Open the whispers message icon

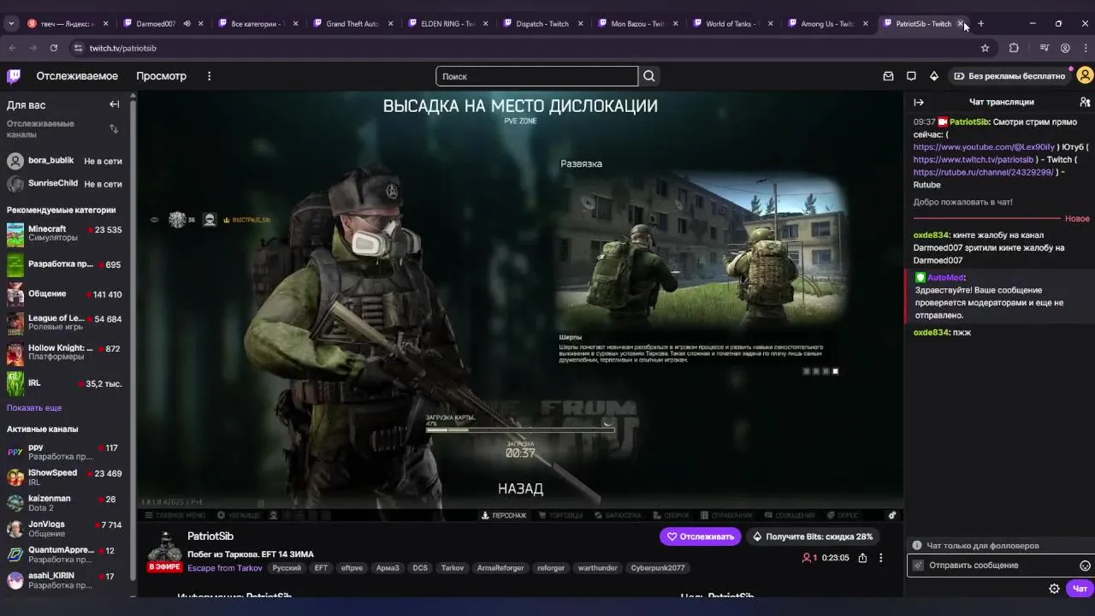tap(911, 76)
